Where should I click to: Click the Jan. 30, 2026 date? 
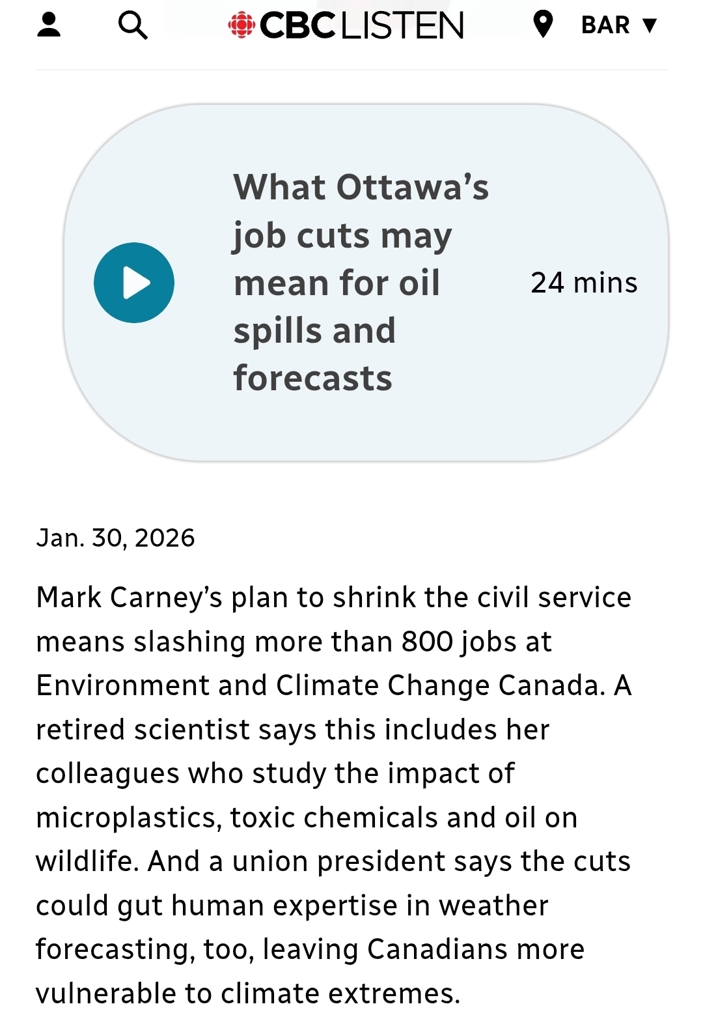coord(115,537)
